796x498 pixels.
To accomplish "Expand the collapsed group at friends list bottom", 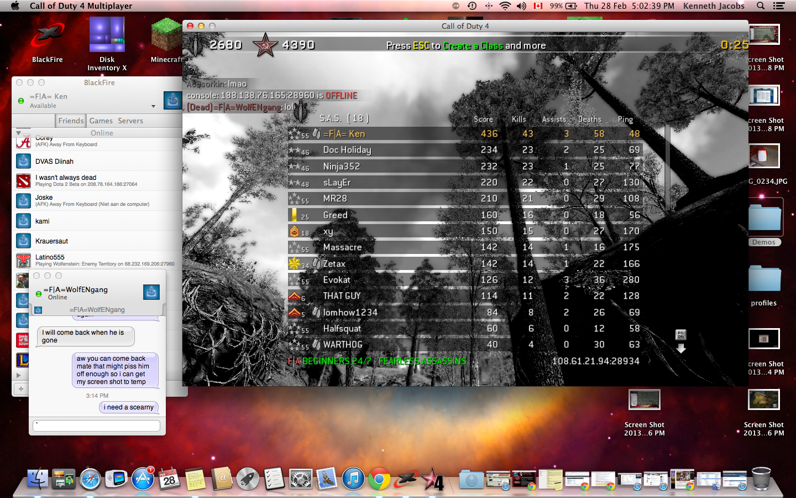I will pyautogui.click(x=18, y=375).
